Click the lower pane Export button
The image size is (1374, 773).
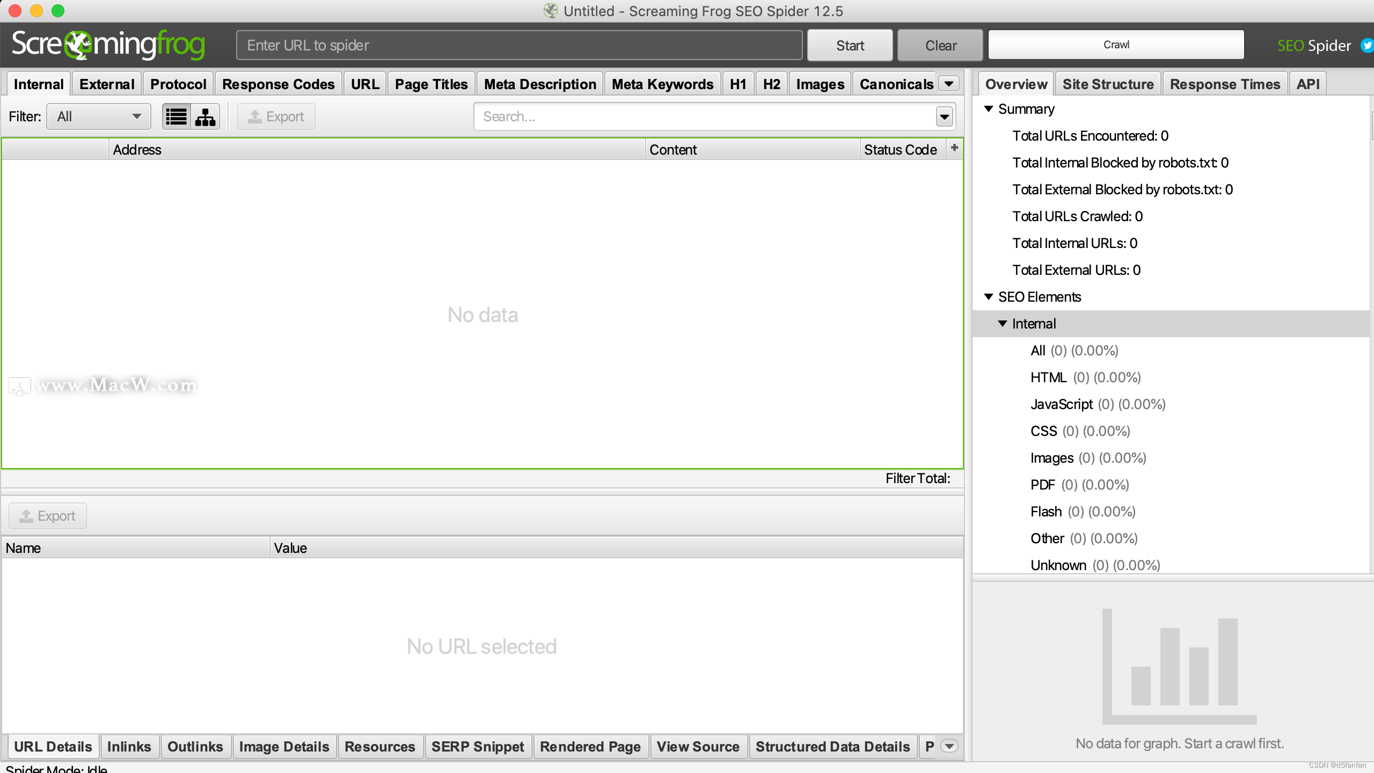point(48,516)
